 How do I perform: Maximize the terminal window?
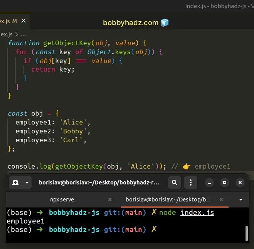[x=225, y=182]
